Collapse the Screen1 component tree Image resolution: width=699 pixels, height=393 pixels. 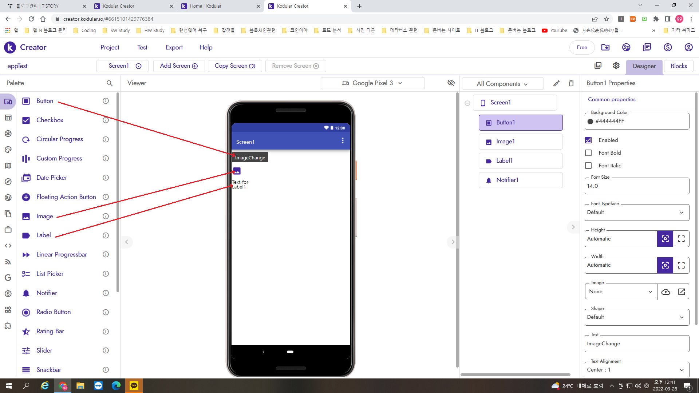point(467,103)
